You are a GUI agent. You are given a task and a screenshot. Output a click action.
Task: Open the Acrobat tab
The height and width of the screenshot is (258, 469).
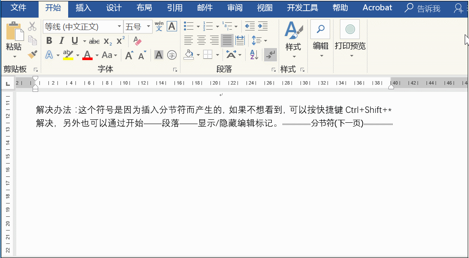coord(377,8)
